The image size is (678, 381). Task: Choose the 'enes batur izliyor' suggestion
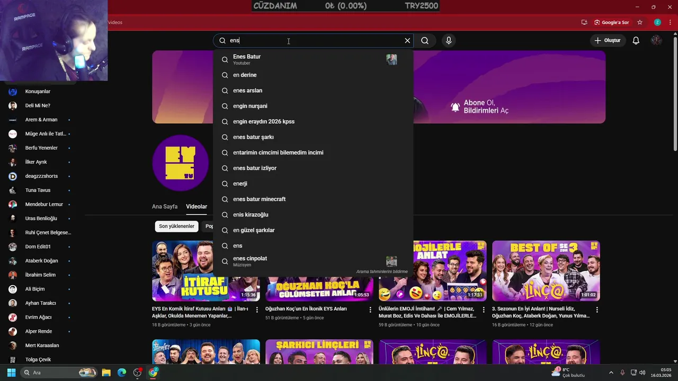313,168
